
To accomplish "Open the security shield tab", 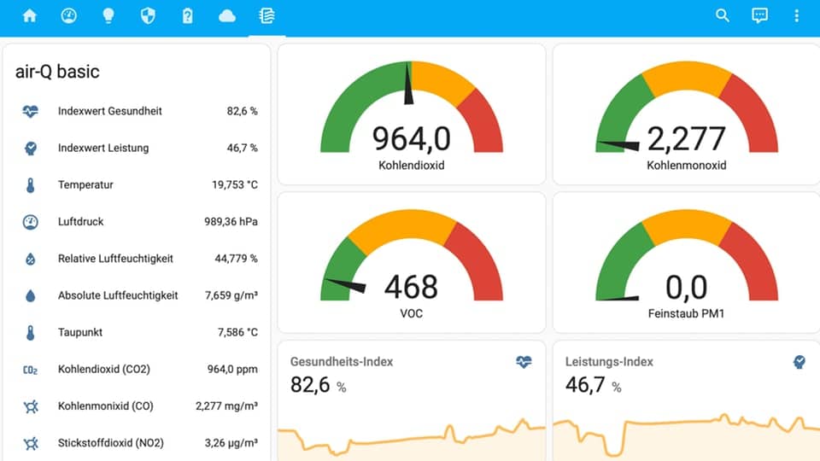I will pos(148,15).
